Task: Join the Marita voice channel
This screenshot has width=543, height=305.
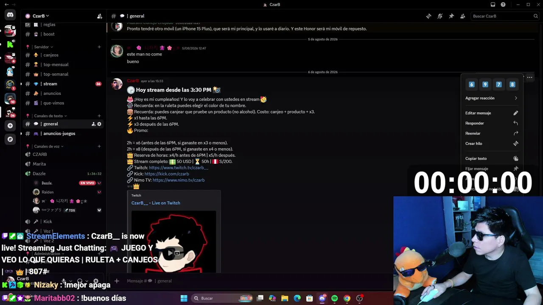Action: (x=63, y=164)
